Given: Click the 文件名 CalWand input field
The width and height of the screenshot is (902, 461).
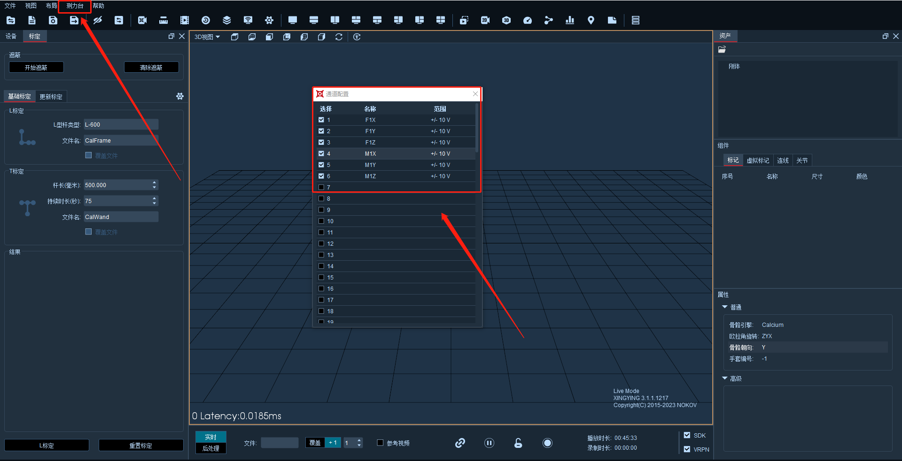Looking at the screenshot, I should pos(121,217).
